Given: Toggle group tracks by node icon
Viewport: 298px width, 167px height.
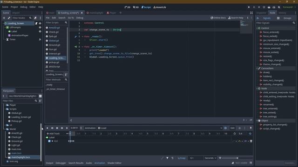Looking at the screenshot, I should click(x=172, y=158).
